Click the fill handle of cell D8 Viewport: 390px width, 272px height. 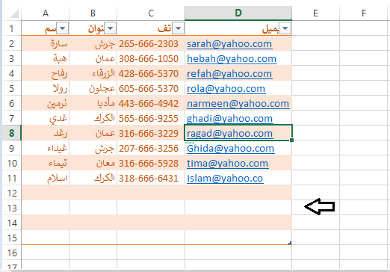coord(291,140)
